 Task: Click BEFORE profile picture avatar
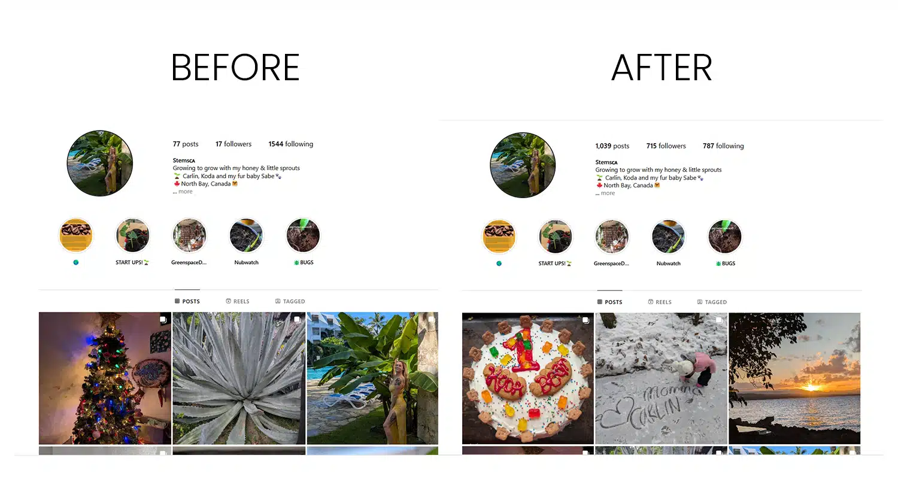coord(100,163)
